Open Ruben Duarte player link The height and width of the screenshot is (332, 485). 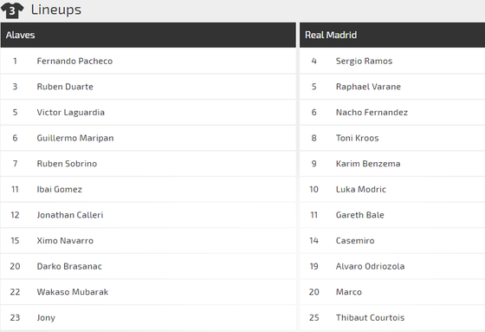[x=65, y=87]
